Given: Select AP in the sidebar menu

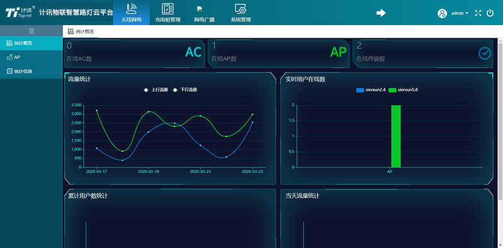Looking at the screenshot, I should (31, 57).
